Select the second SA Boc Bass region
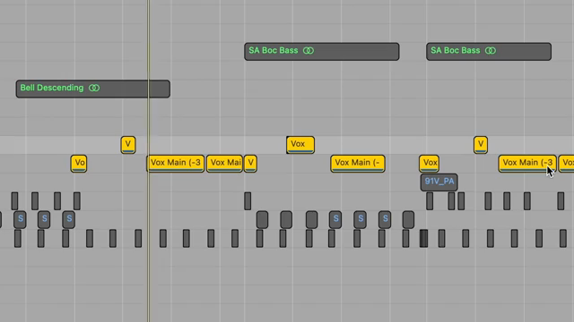 (489, 52)
